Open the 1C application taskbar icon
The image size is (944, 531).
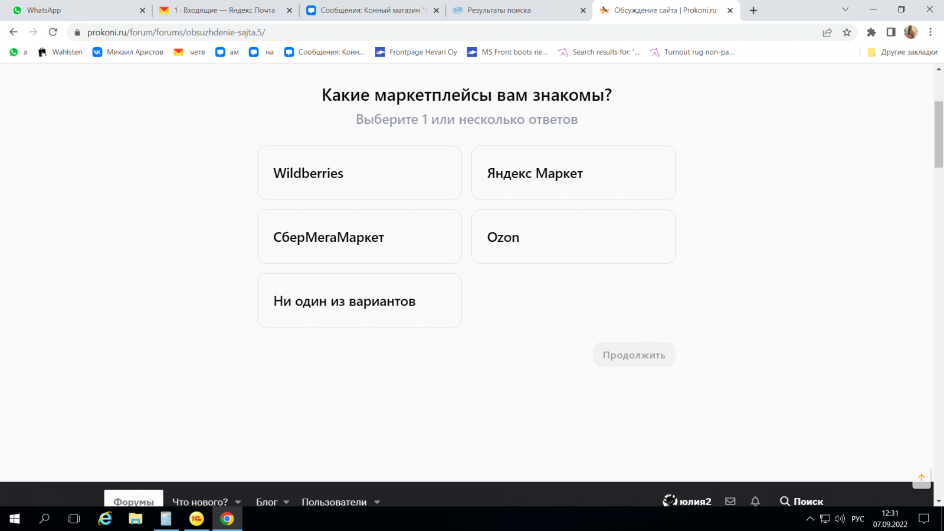coord(196,519)
